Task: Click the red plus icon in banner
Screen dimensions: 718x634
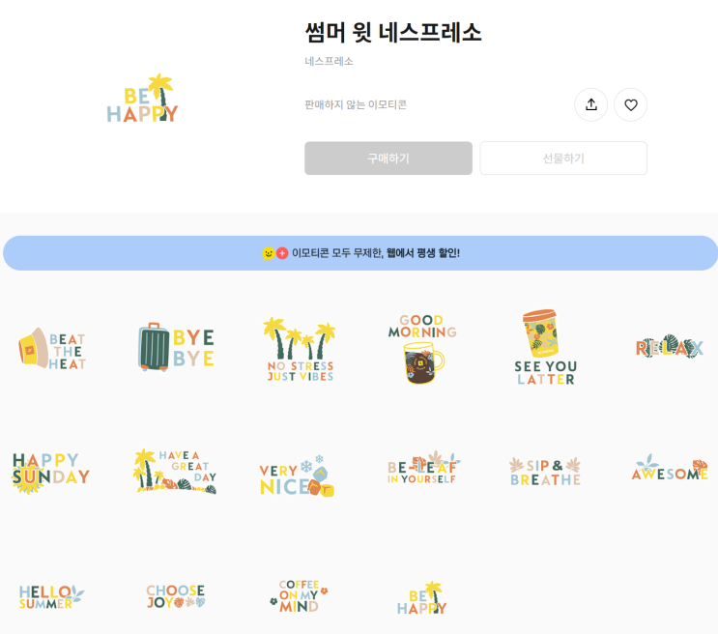Action: (282, 253)
